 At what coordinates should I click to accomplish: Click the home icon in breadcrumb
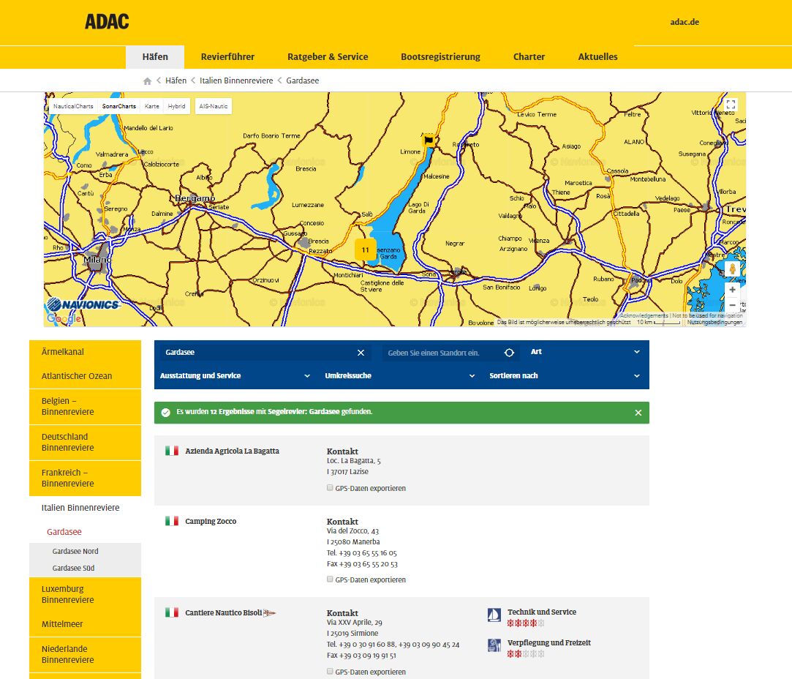coord(148,80)
